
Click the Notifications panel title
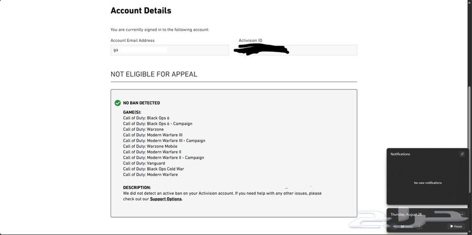click(400, 154)
